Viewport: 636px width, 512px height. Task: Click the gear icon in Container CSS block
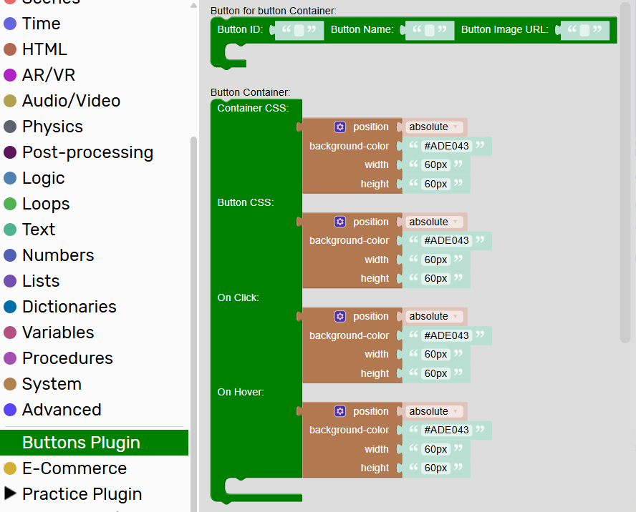[340, 127]
